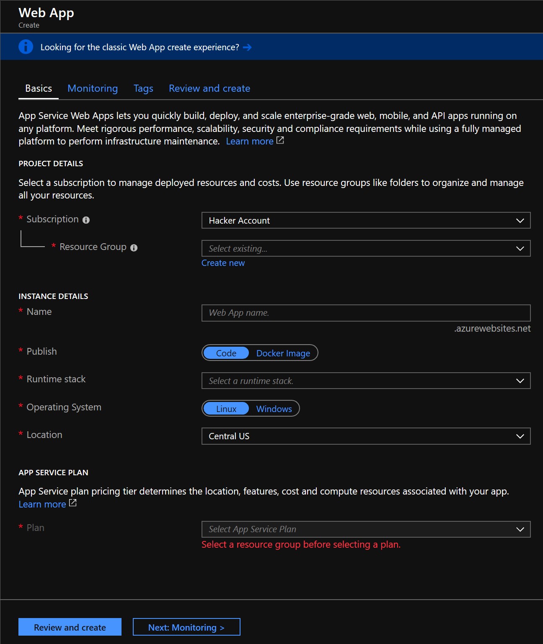The width and height of the screenshot is (543, 644).
Task: Click Learn more link in the App Service intro
Action: [250, 141]
